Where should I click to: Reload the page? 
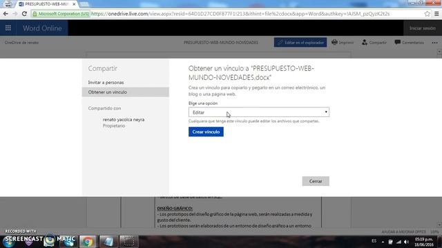click(x=25, y=14)
